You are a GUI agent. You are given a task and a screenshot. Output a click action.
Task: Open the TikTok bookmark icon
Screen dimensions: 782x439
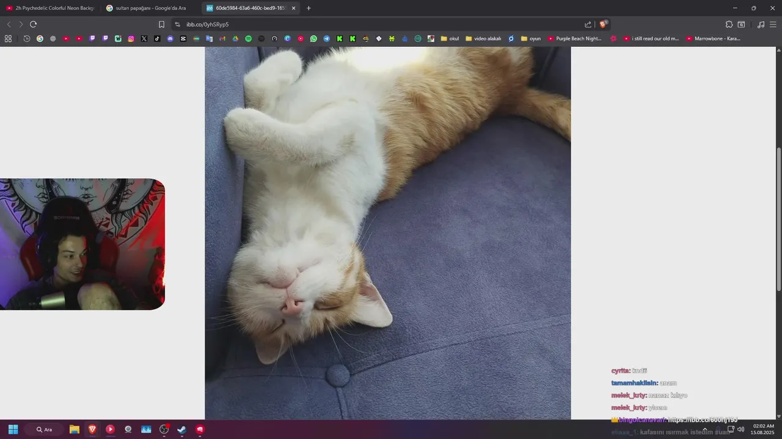pos(157,38)
